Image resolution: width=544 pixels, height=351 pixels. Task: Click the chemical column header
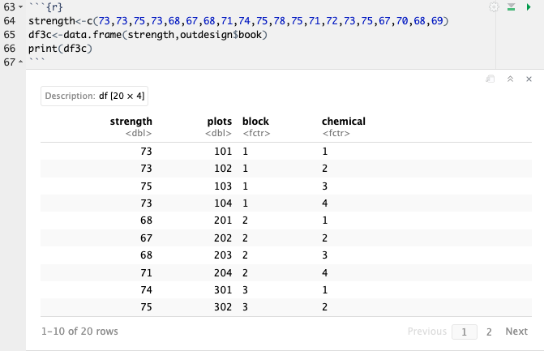tap(343, 122)
